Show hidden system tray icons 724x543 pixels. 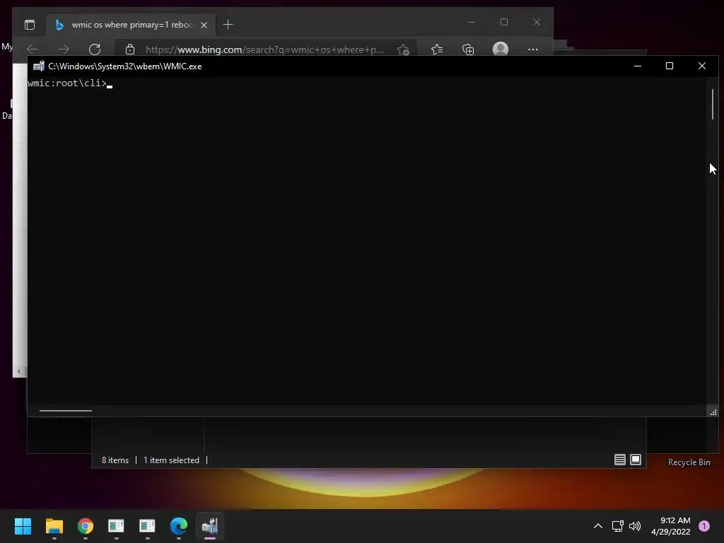598,526
